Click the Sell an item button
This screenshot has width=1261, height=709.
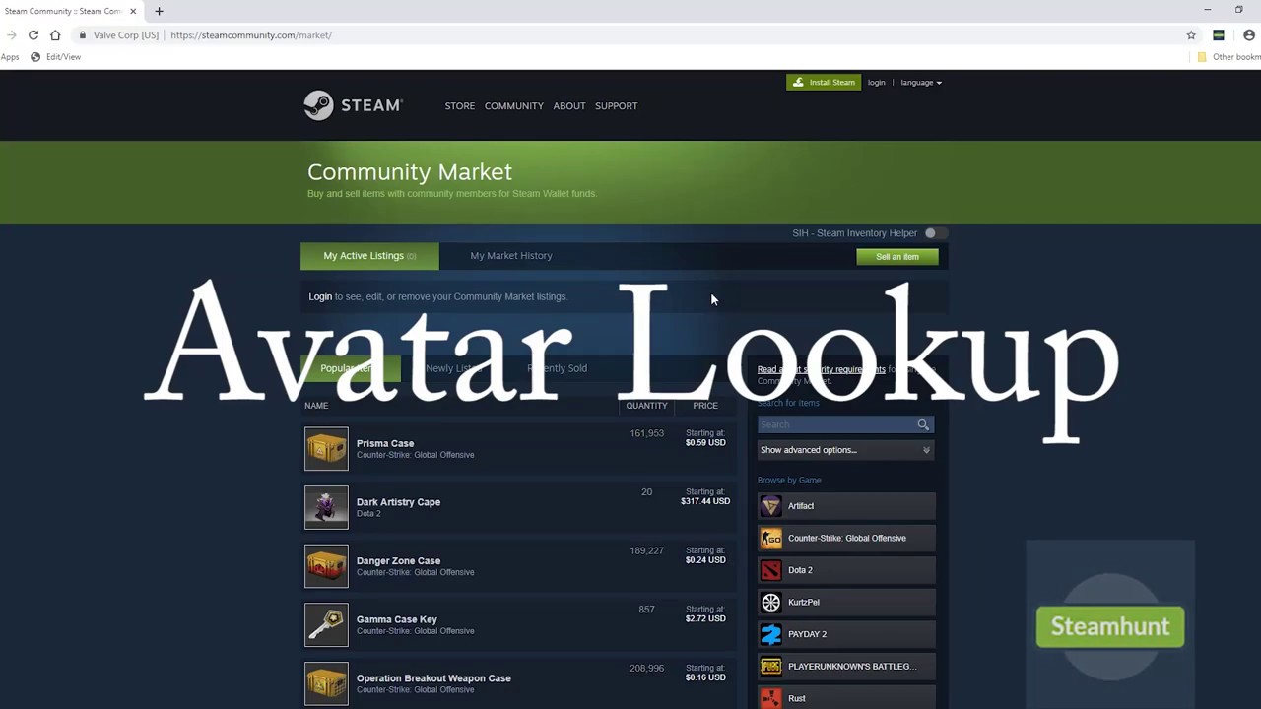pos(897,257)
